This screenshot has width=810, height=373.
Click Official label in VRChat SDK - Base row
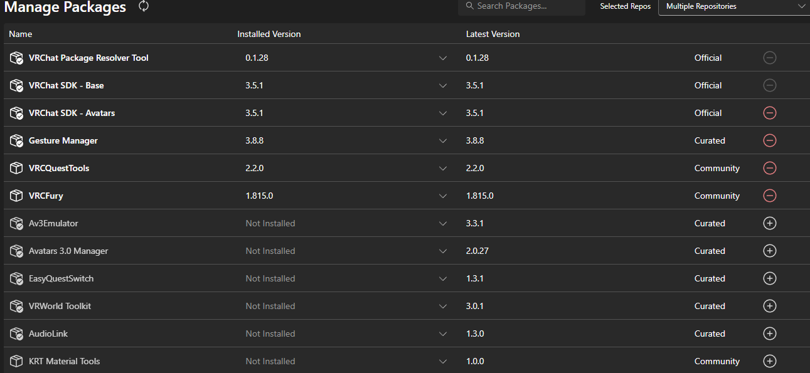(708, 85)
